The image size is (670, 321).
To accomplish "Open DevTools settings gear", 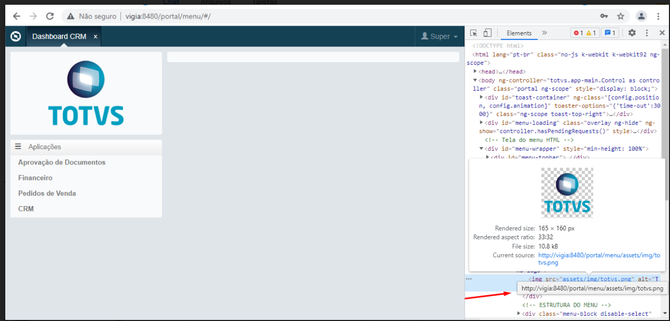I will click(632, 33).
